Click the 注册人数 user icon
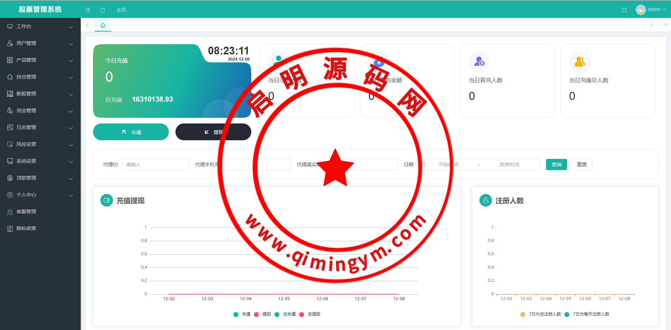This screenshot has height=330, width=671. 485,200
